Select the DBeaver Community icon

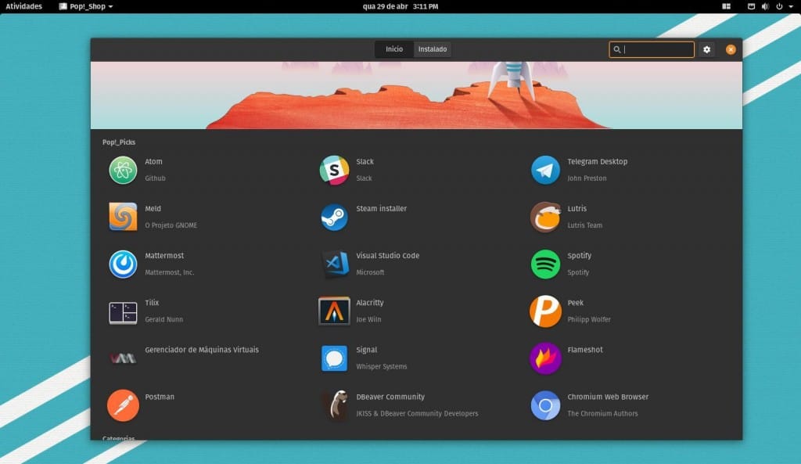tap(333, 405)
